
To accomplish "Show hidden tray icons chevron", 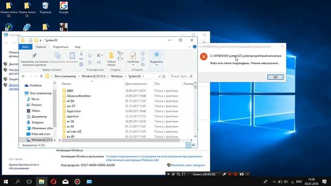I will coord(274,181).
